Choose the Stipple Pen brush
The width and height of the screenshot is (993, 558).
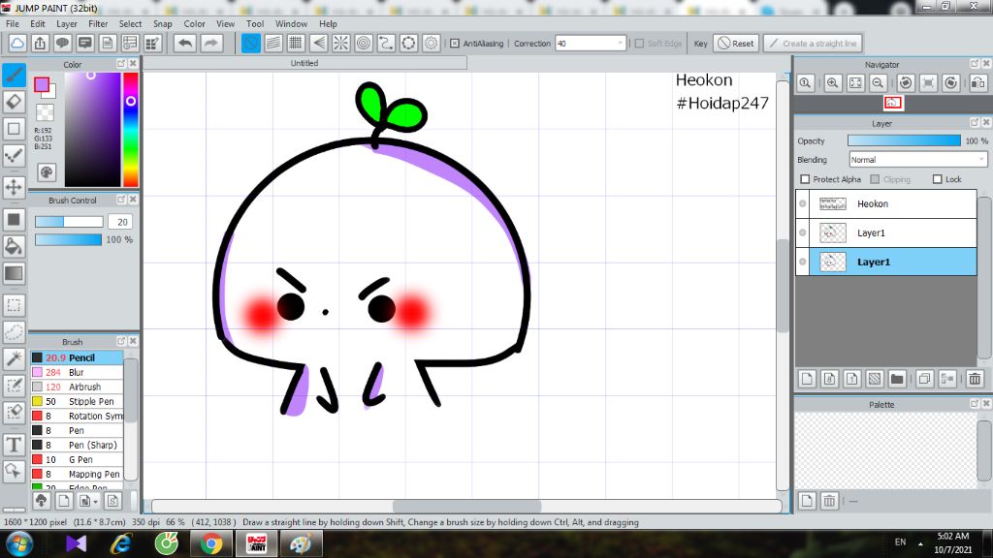coord(77,401)
